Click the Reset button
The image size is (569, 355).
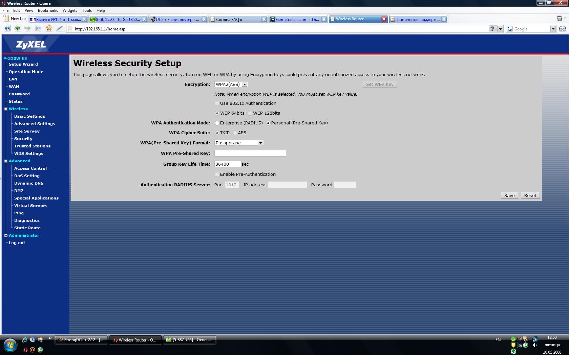coord(530,195)
